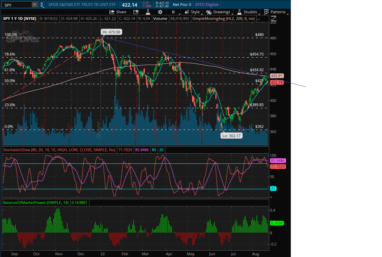Viewport: 382px width, 257px height.
Task: Click the percent Drawings icon
Action: (x=209, y=12)
